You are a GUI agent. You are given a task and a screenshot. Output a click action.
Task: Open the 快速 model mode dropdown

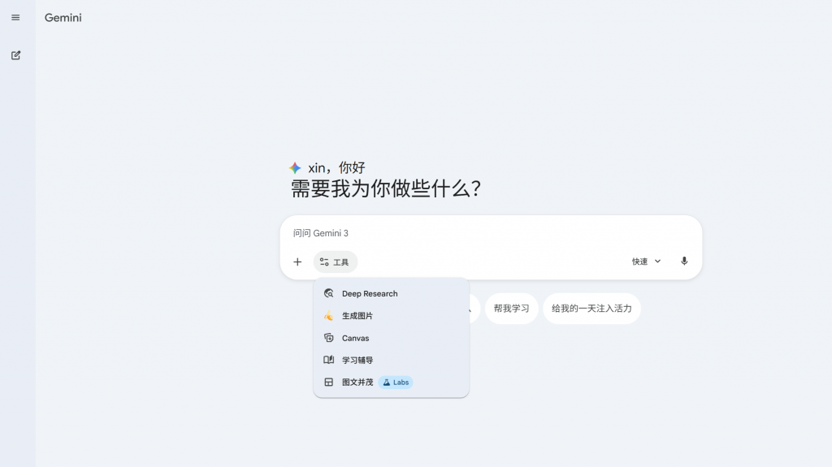pyautogui.click(x=646, y=261)
